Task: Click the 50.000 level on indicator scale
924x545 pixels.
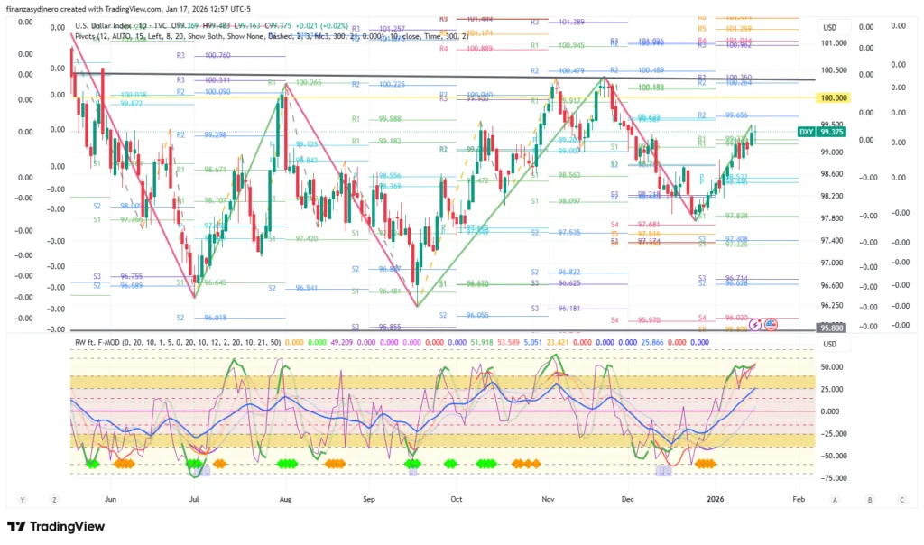Action: (x=830, y=368)
